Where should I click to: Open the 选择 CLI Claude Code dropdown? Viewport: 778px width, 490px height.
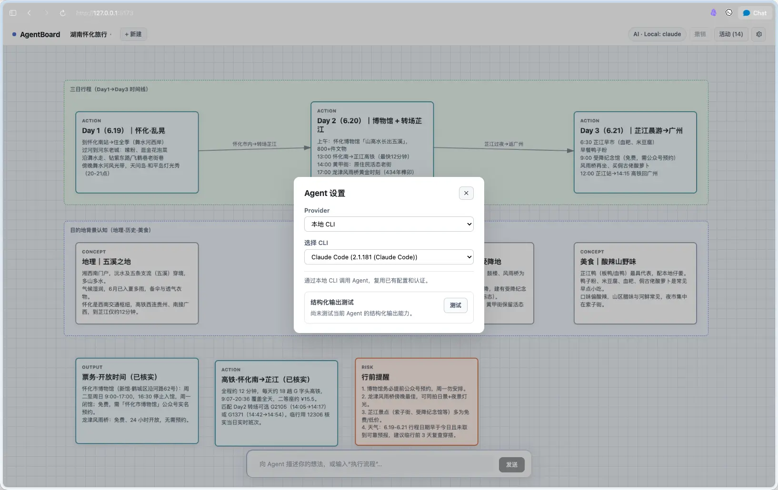(389, 257)
